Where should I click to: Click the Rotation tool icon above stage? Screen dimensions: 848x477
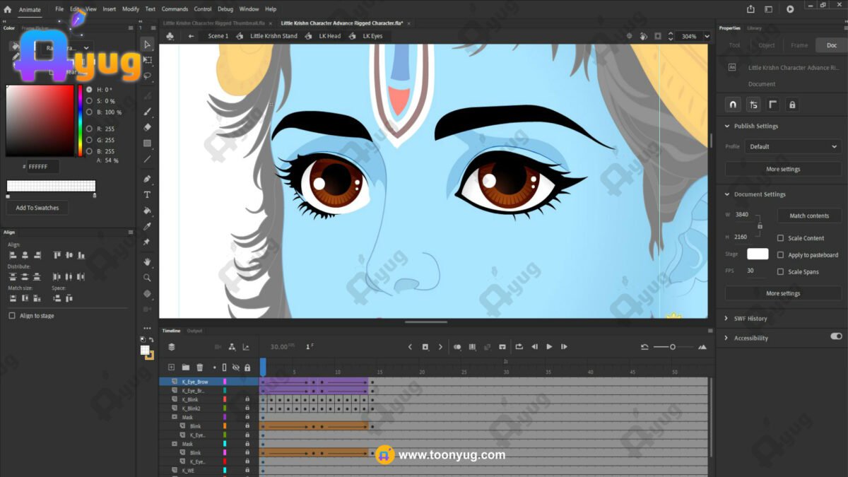click(x=643, y=36)
